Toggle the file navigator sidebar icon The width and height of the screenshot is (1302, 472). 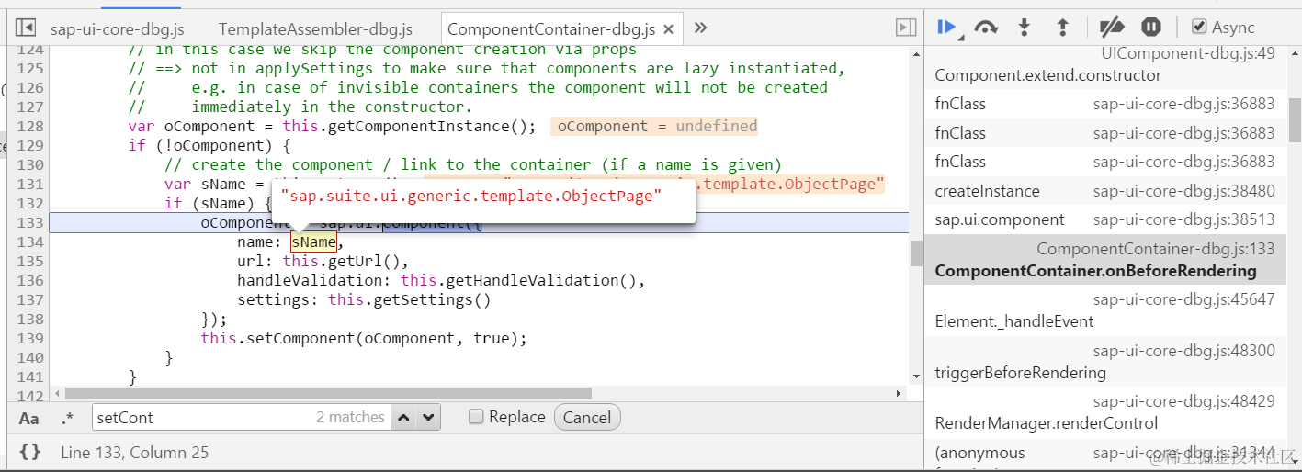26,28
